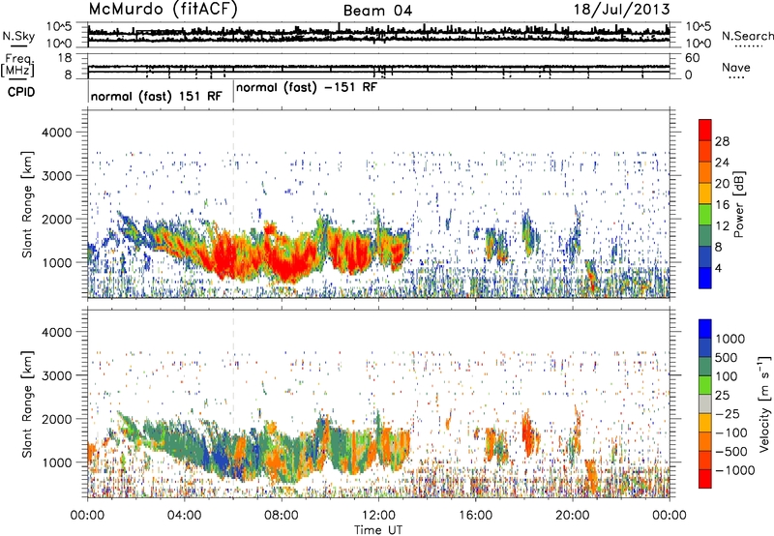The height and width of the screenshot is (536, 774).
Task: Click the '-500' tick on the Velocity colorbar
Action: [731, 452]
